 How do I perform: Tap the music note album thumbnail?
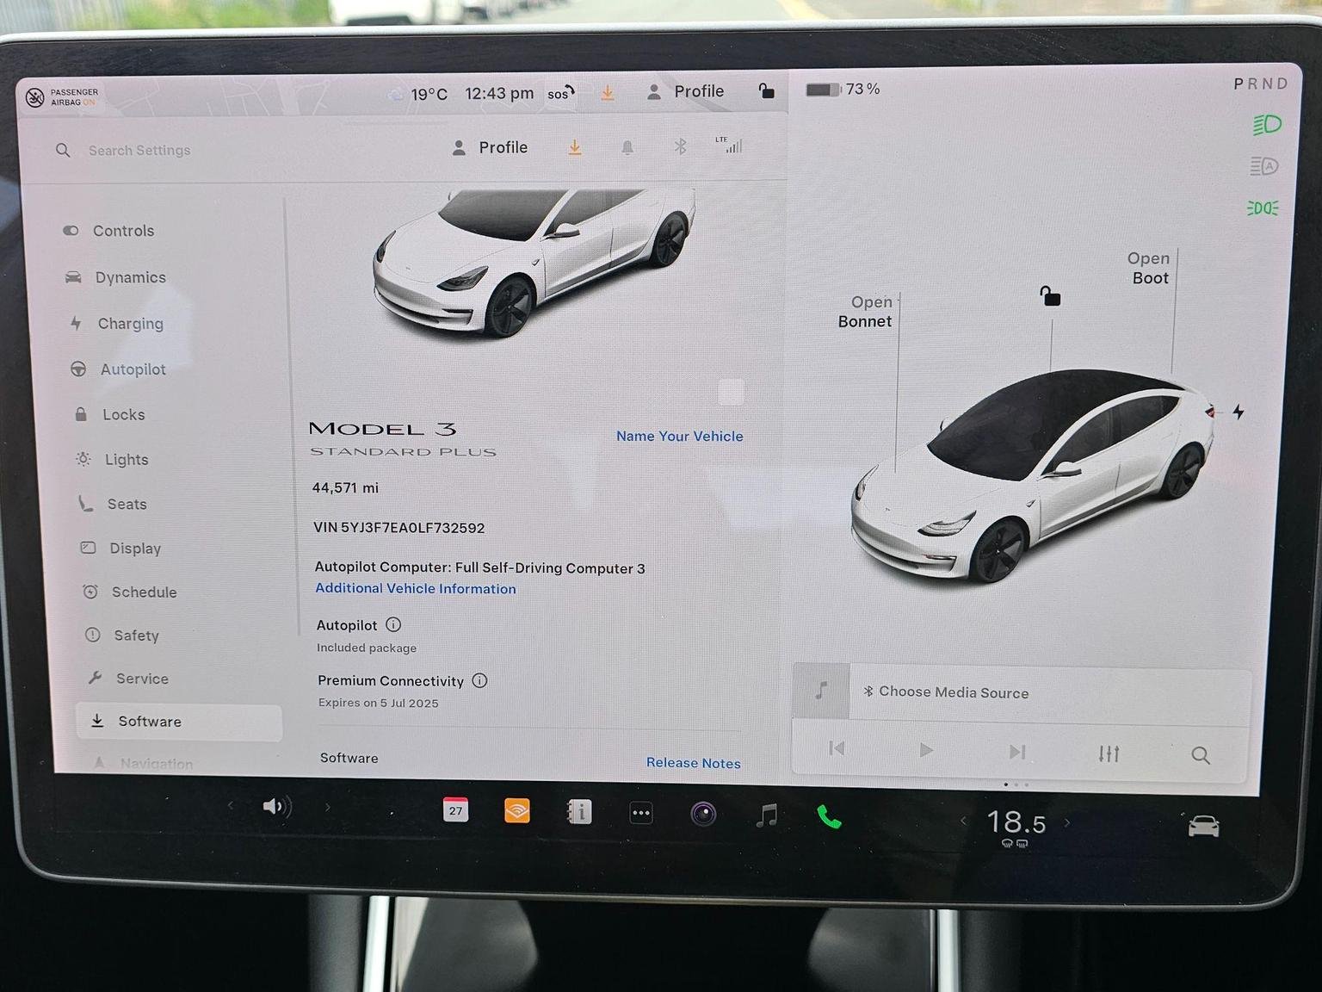click(x=821, y=690)
